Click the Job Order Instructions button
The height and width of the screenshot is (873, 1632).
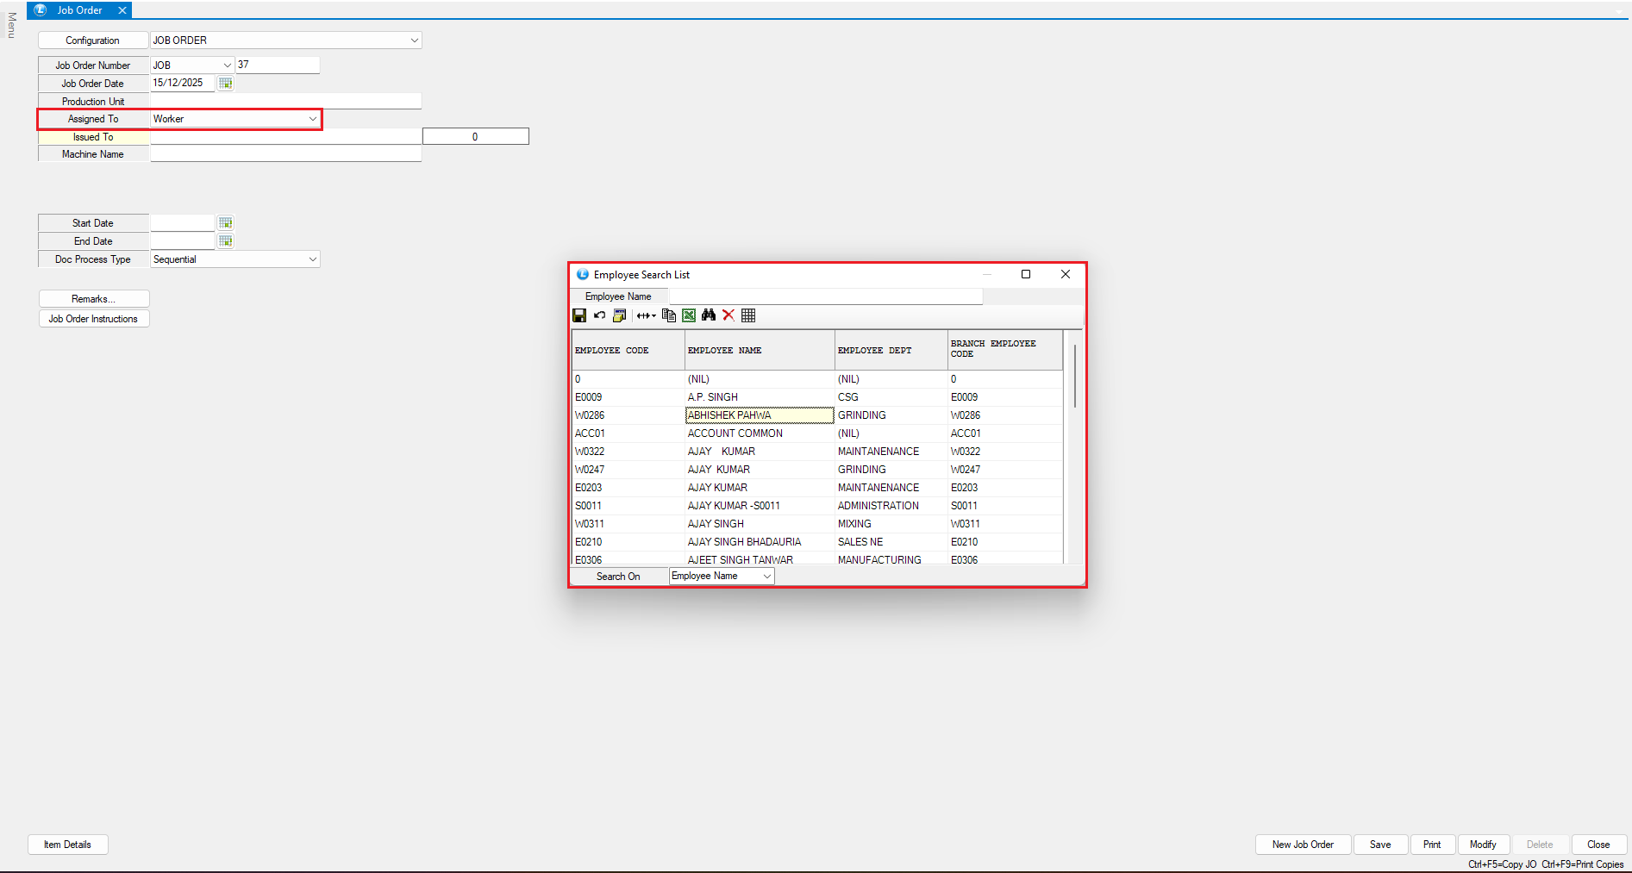pyautogui.click(x=93, y=319)
